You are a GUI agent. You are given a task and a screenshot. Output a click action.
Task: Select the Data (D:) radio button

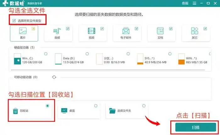tap(87, 54)
